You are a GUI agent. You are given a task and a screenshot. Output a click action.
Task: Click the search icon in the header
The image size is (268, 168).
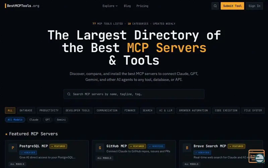point(215,6)
